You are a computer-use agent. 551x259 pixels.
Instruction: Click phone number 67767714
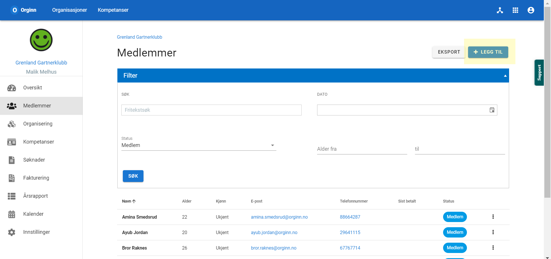click(350, 248)
